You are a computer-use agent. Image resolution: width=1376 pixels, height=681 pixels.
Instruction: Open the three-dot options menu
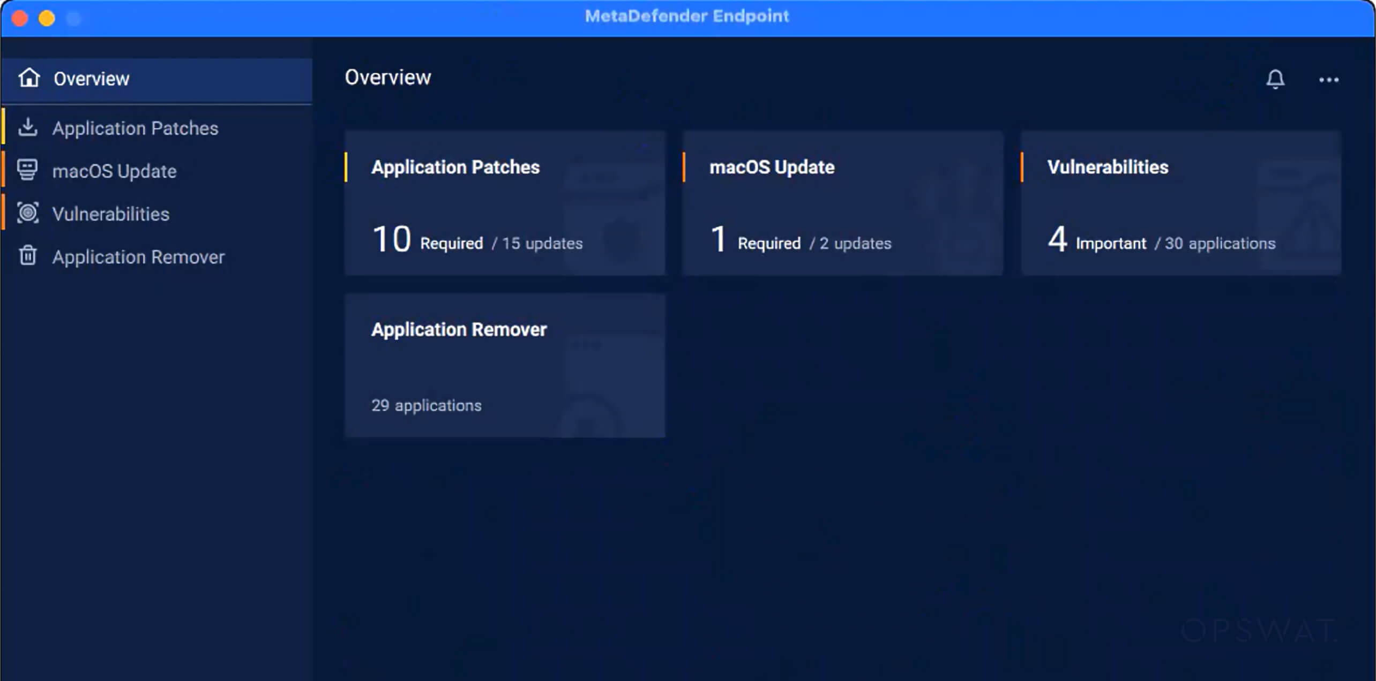(x=1329, y=80)
